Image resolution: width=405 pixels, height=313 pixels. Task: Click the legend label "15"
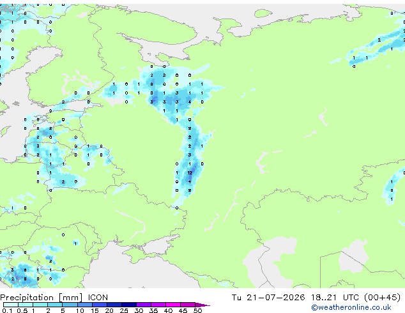pyautogui.click(x=95, y=310)
